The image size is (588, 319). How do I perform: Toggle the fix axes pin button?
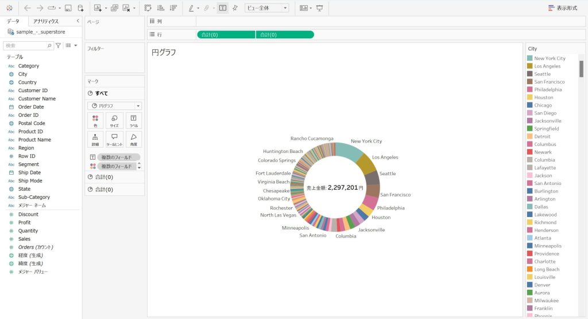tap(235, 8)
